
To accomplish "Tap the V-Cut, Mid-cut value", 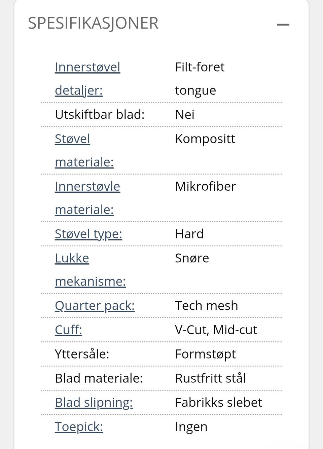I will tap(216, 330).
